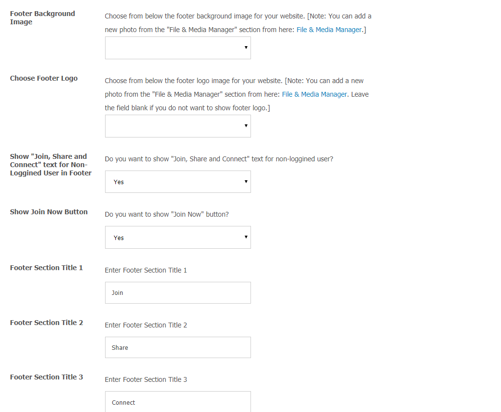The height and width of the screenshot is (412, 501).
Task: Click the "Footer Section Title 1" bold label
Action: coord(46,268)
